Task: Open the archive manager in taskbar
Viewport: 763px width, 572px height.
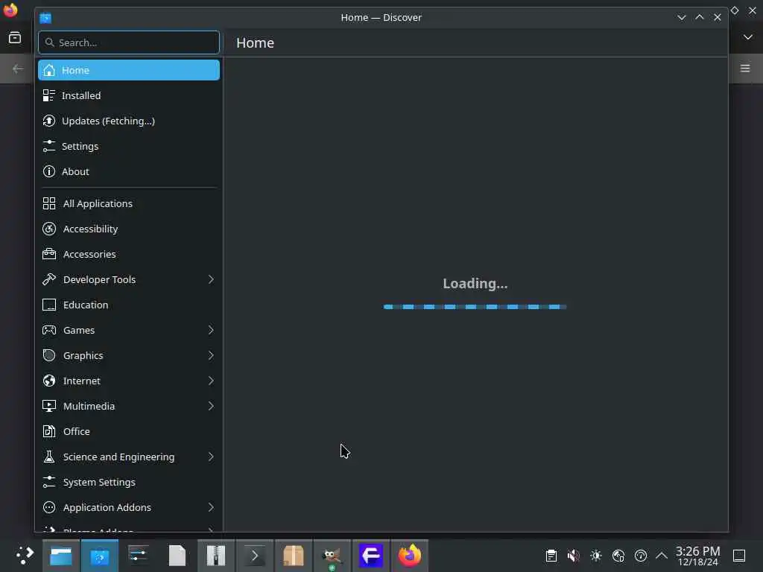Action: [x=216, y=556]
